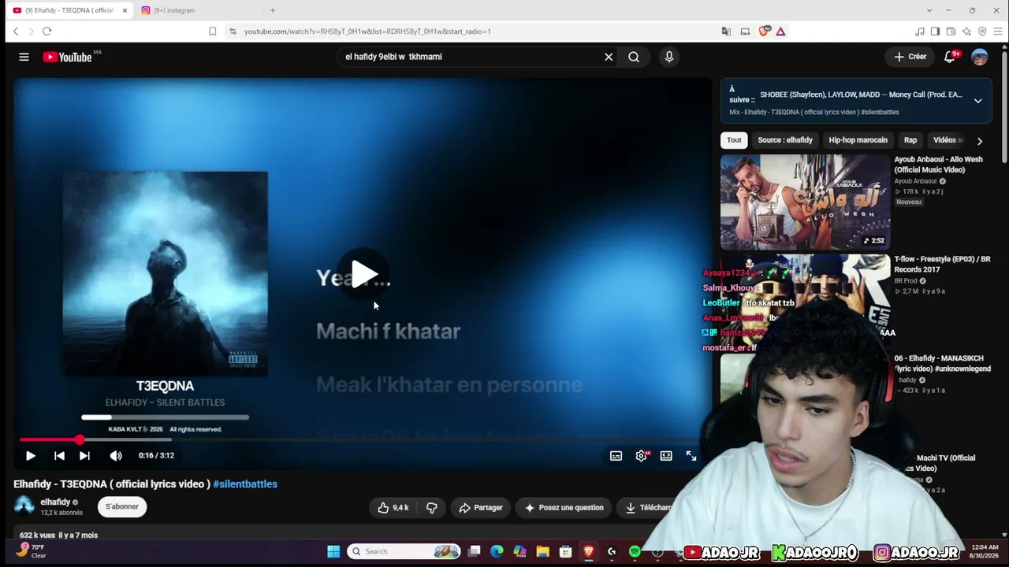Toggle subtitles on the player

click(x=616, y=456)
